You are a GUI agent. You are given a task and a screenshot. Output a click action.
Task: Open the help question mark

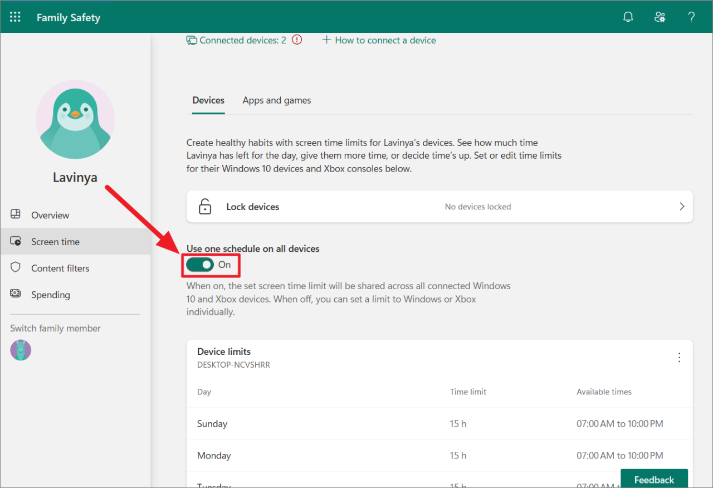(691, 17)
